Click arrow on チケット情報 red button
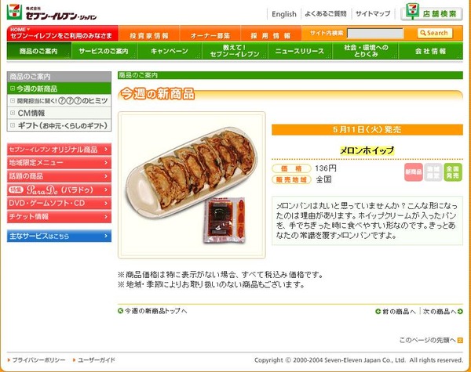Screen dimensions: 471x372 point(106,216)
